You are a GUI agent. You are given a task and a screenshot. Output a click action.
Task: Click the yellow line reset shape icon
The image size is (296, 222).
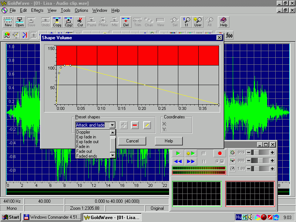click(147, 125)
